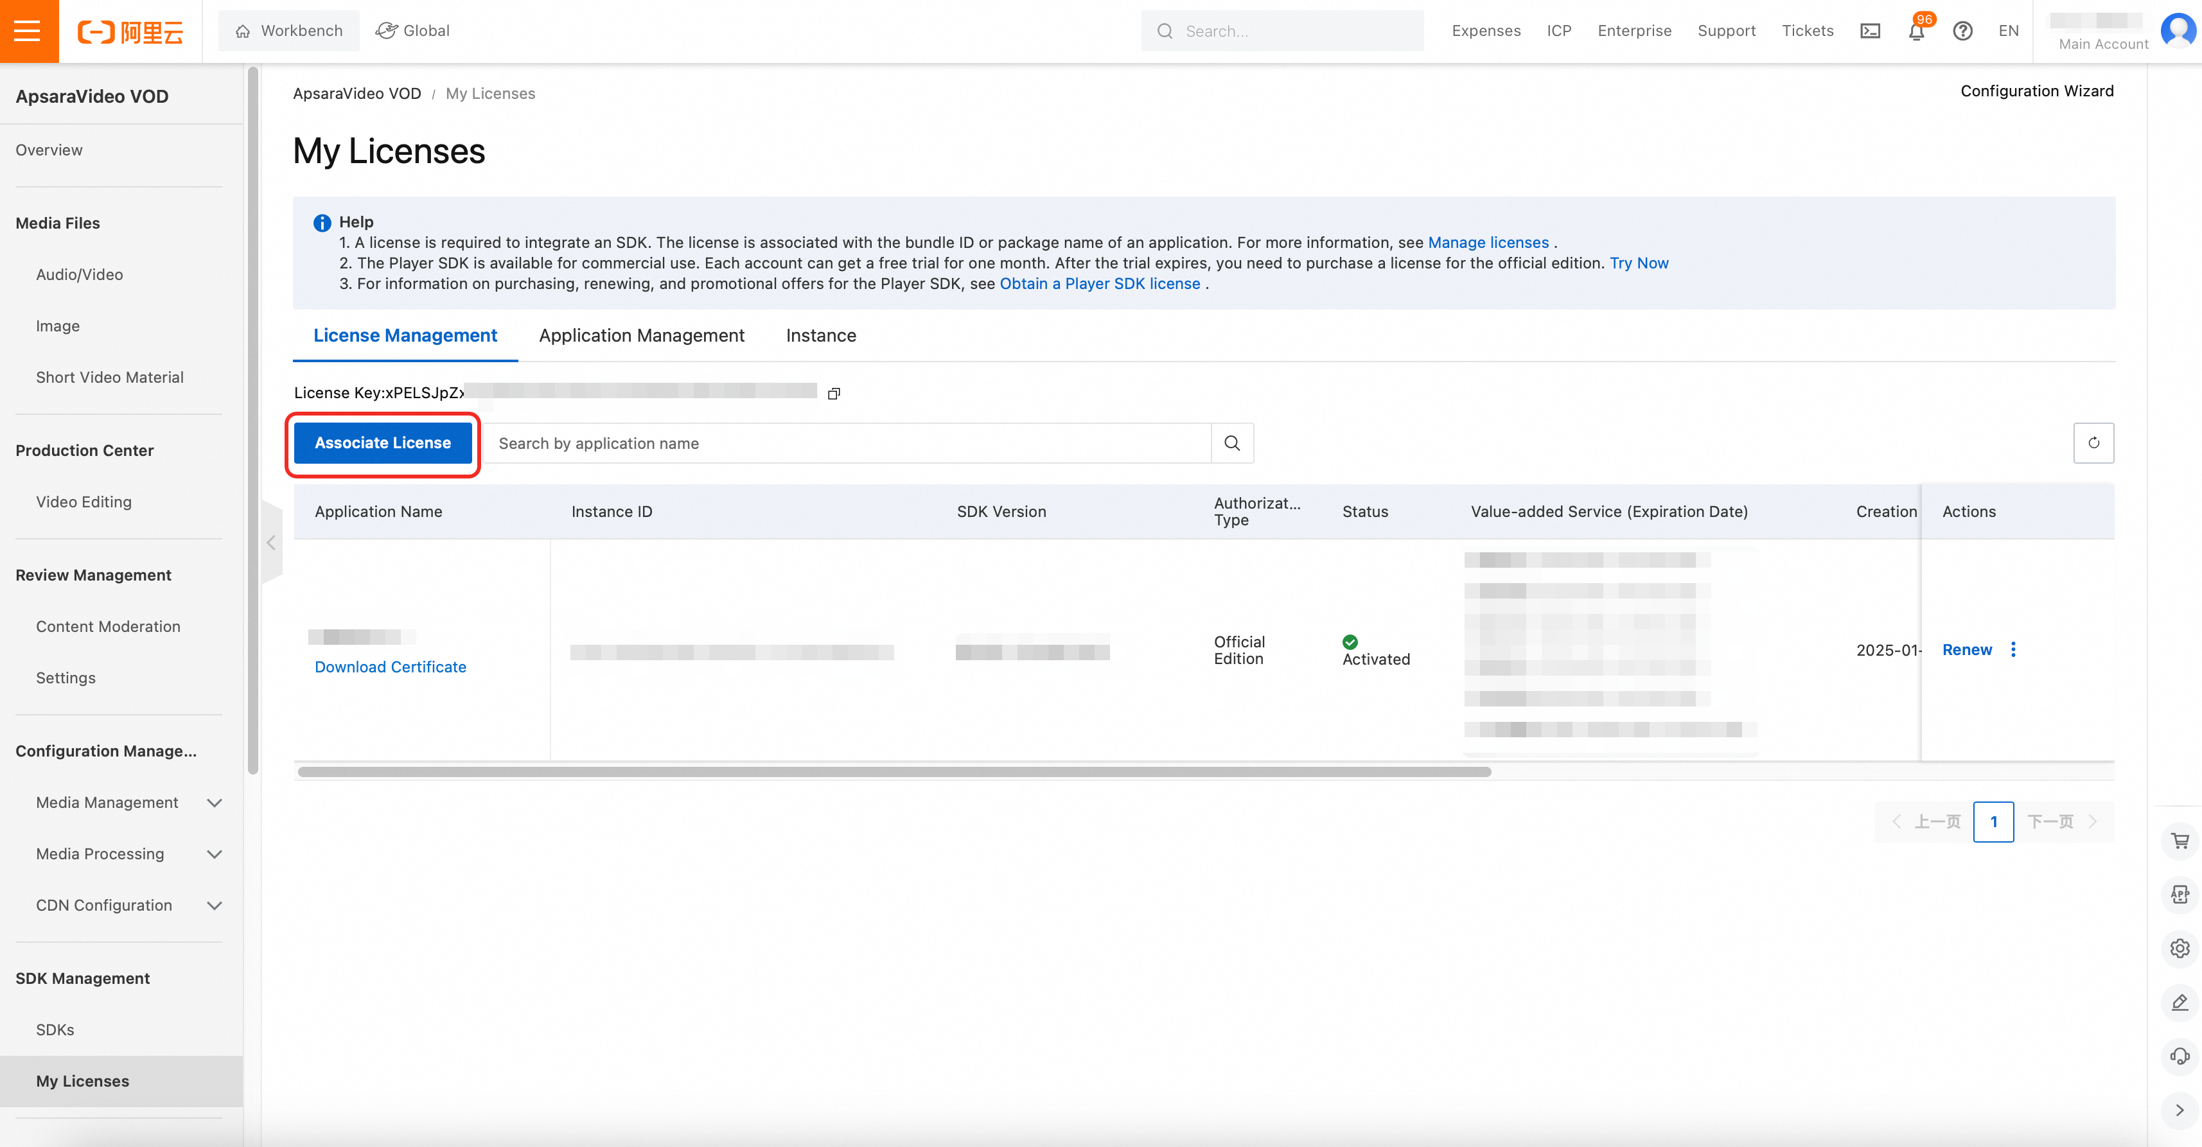The height and width of the screenshot is (1147, 2202).
Task: Open the customer service headset icon
Action: 2180,1056
